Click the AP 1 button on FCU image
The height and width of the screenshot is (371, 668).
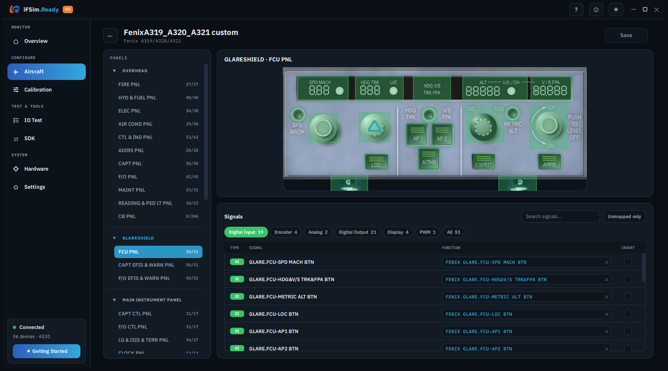point(417,135)
